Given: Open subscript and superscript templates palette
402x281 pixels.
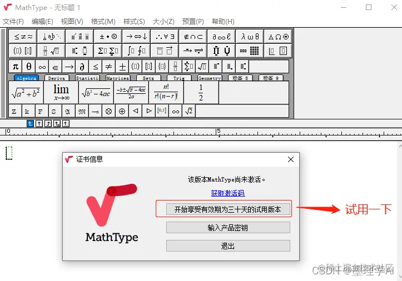Looking at the screenshot, I should pyautogui.click(x=80, y=51).
